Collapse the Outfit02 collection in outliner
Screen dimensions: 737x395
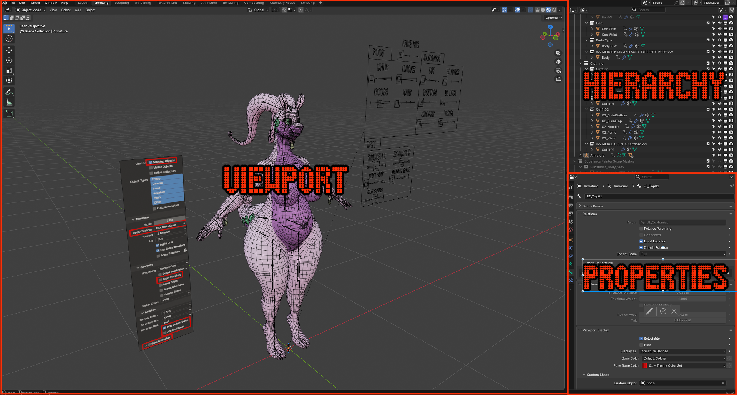(x=586, y=110)
